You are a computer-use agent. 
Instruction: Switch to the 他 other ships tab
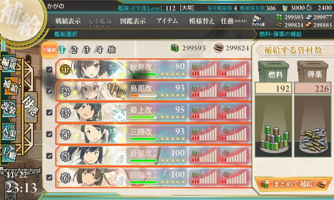pyautogui.click(x=111, y=50)
